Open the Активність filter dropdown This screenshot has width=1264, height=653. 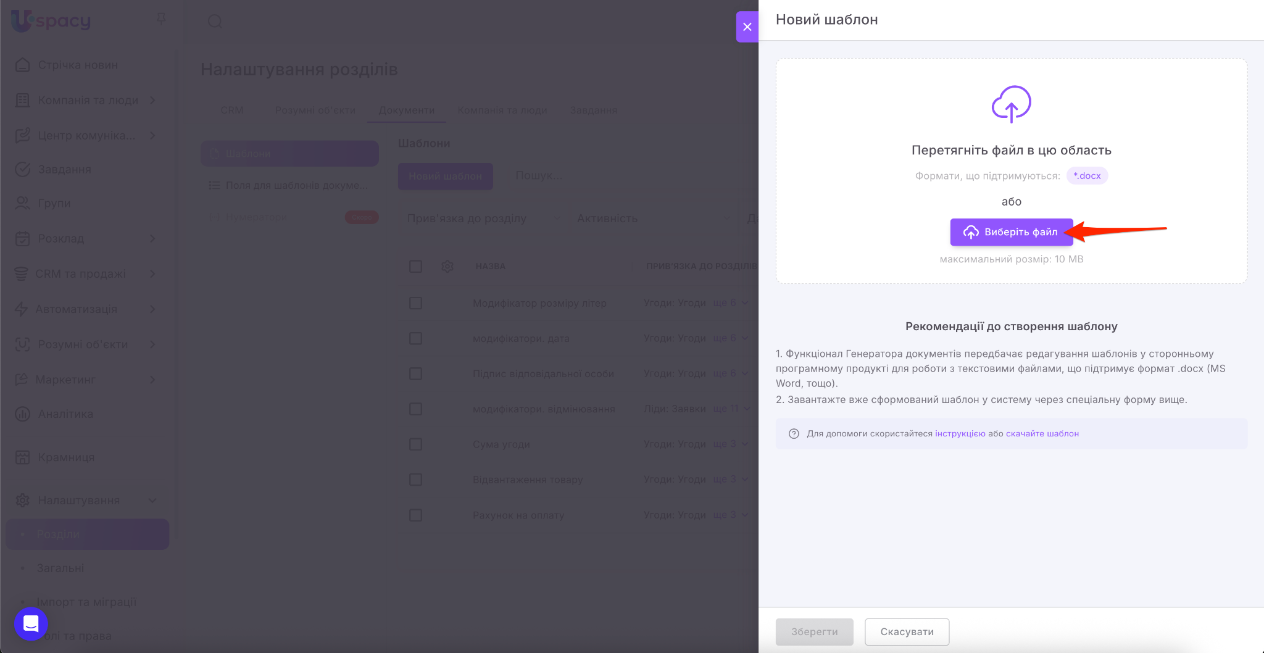[652, 218]
